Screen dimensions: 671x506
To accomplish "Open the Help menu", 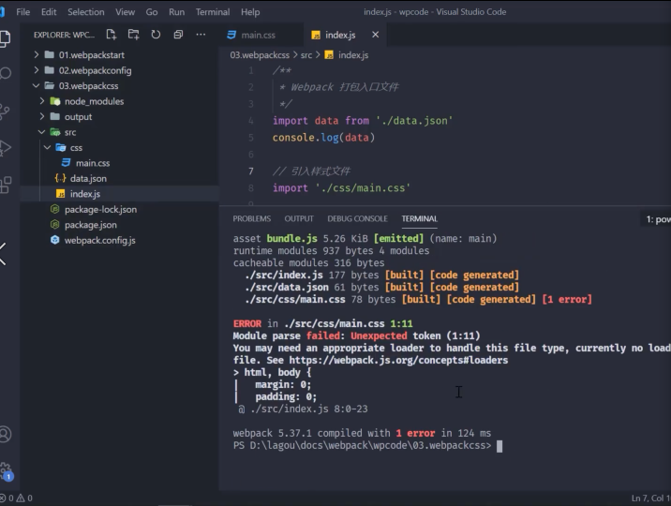I will point(250,12).
